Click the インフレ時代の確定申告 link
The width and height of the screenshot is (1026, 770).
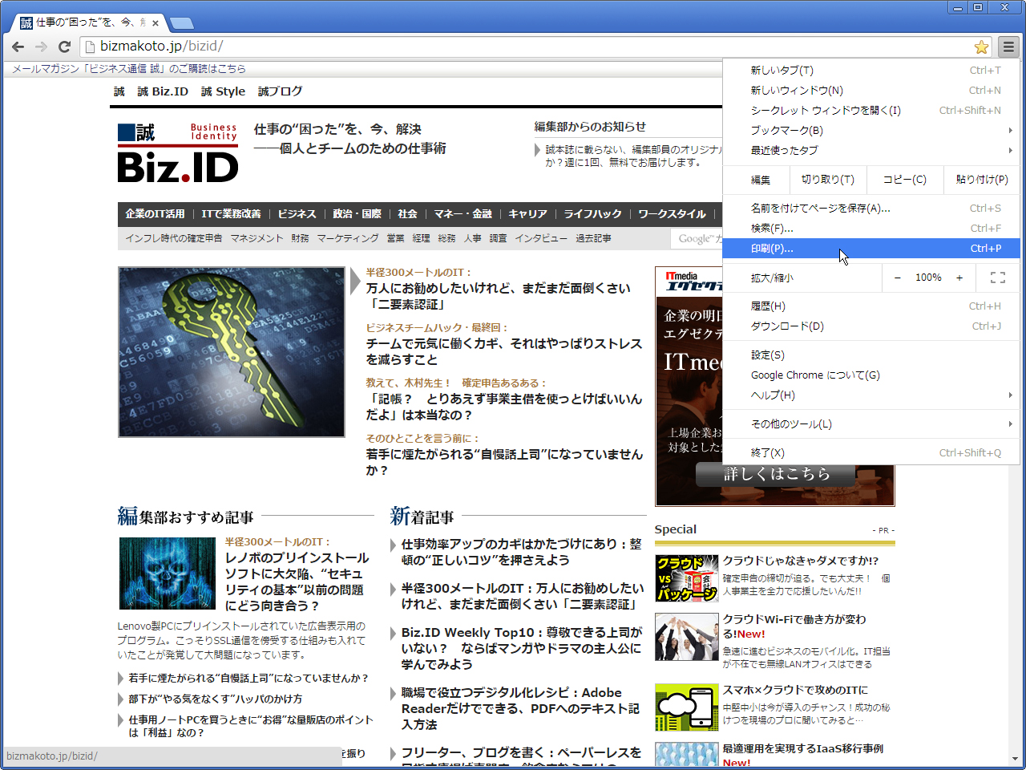(x=174, y=238)
